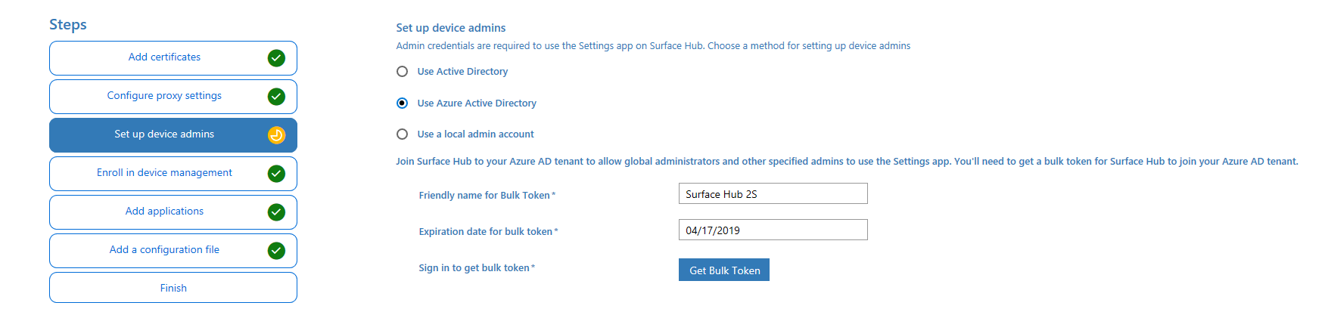Click the Friendly name for Bulk Token field
The width and height of the screenshot is (1325, 315).
coord(773,194)
